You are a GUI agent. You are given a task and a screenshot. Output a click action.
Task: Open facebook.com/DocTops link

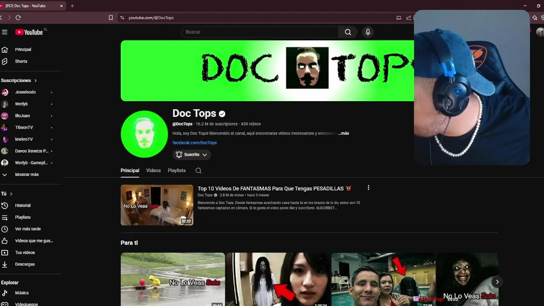click(195, 143)
